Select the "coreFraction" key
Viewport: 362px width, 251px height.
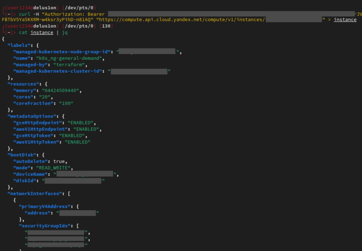33,103
